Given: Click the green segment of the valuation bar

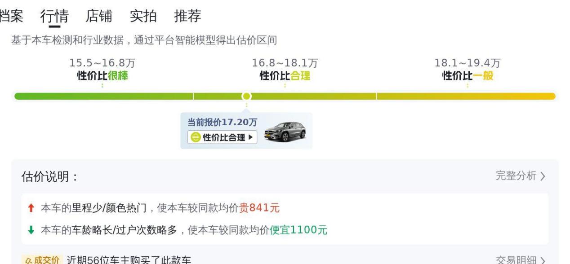Looking at the screenshot, I should coord(103,96).
